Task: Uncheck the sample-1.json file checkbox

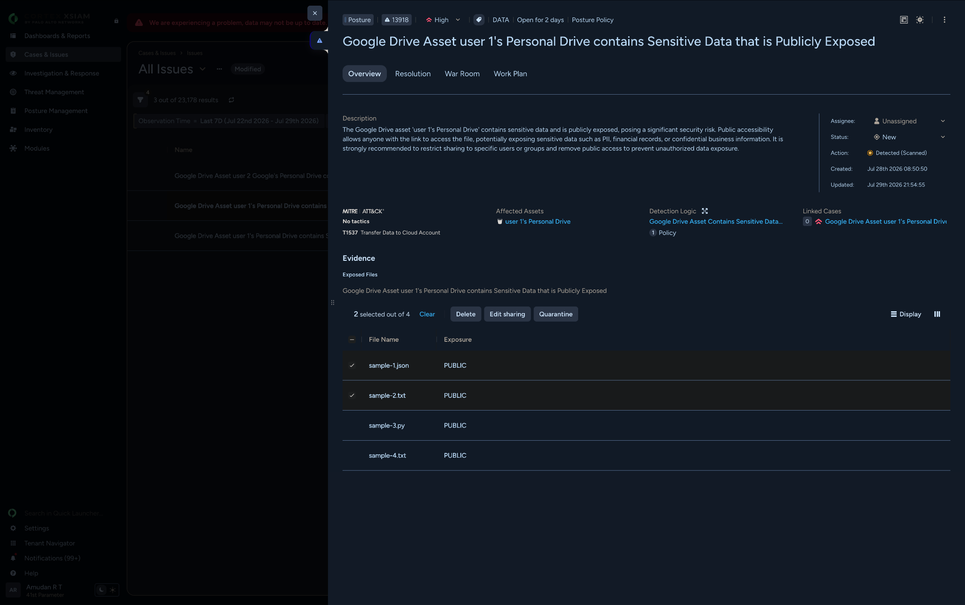Action: pyautogui.click(x=352, y=365)
